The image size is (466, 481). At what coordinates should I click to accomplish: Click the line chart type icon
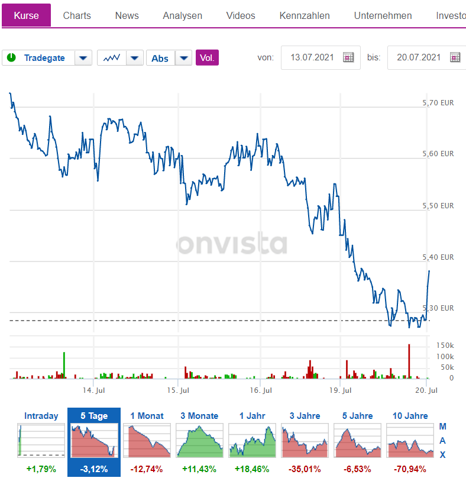point(112,57)
